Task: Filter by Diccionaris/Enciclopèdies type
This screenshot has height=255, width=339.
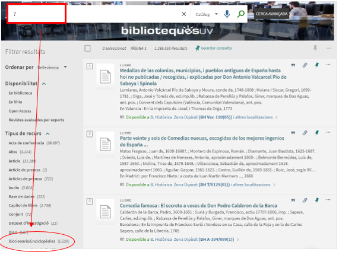Action: (39, 241)
